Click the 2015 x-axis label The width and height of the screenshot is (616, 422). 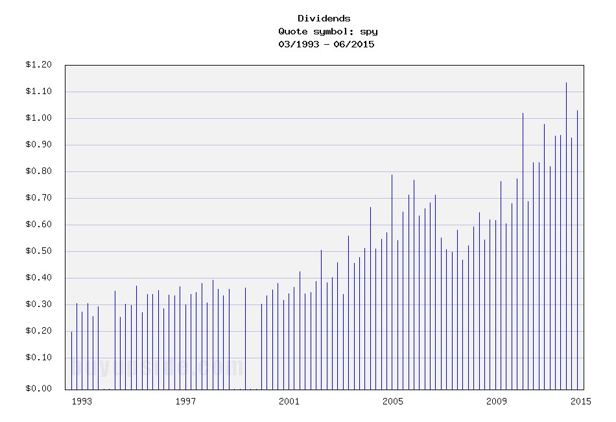click(580, 401)
